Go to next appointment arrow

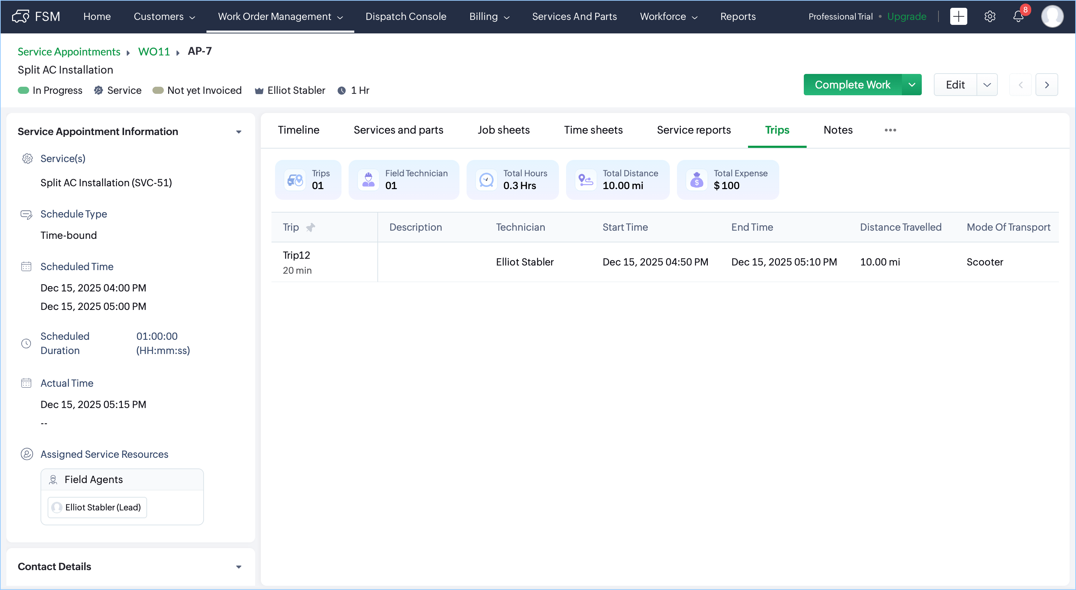point(1047,85)
